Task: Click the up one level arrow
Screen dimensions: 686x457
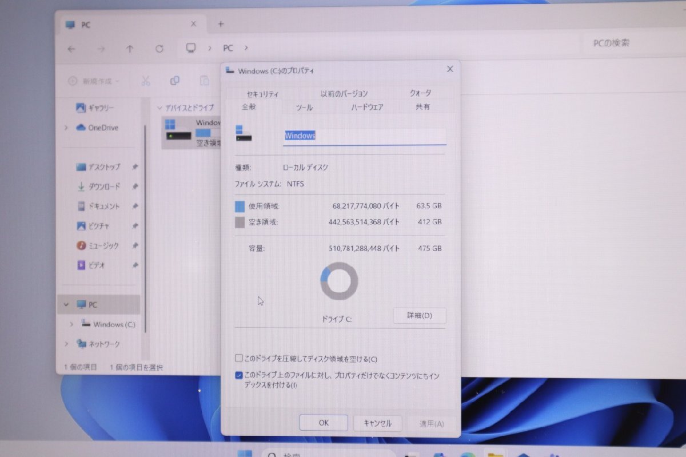Action: tap(130, 49)
